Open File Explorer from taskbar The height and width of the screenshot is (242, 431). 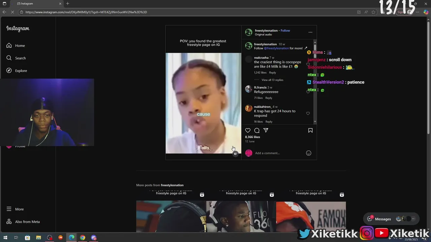tap(39, 238)
